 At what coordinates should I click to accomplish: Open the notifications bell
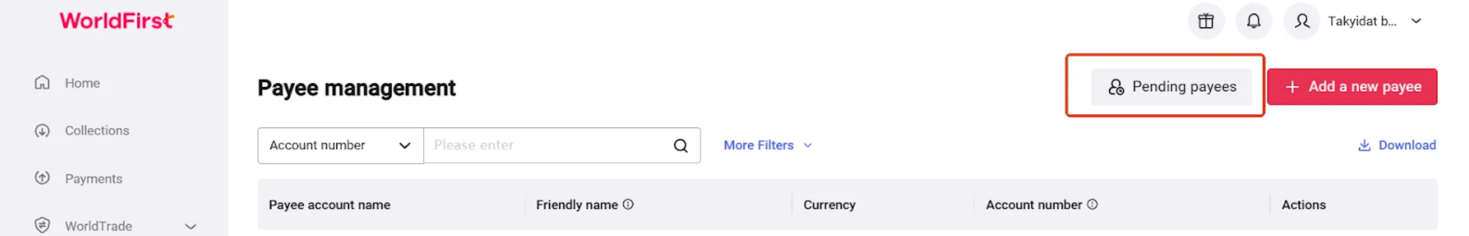coord(1253,21)
